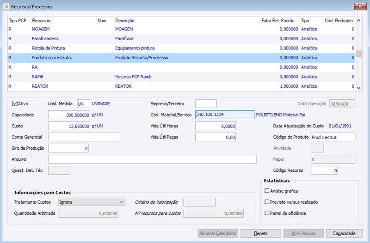Focus the Cód. Material/Serviço field
The height and width of the screenshot is (243, 370).
click(x=225, y=115)
